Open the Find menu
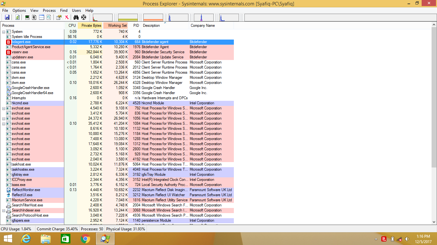 [64, 11]
